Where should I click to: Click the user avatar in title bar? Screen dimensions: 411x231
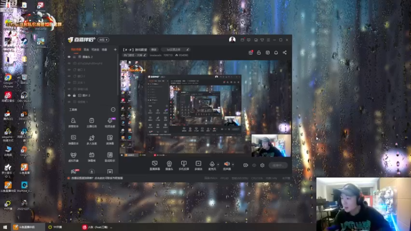[x=232, y=40]
